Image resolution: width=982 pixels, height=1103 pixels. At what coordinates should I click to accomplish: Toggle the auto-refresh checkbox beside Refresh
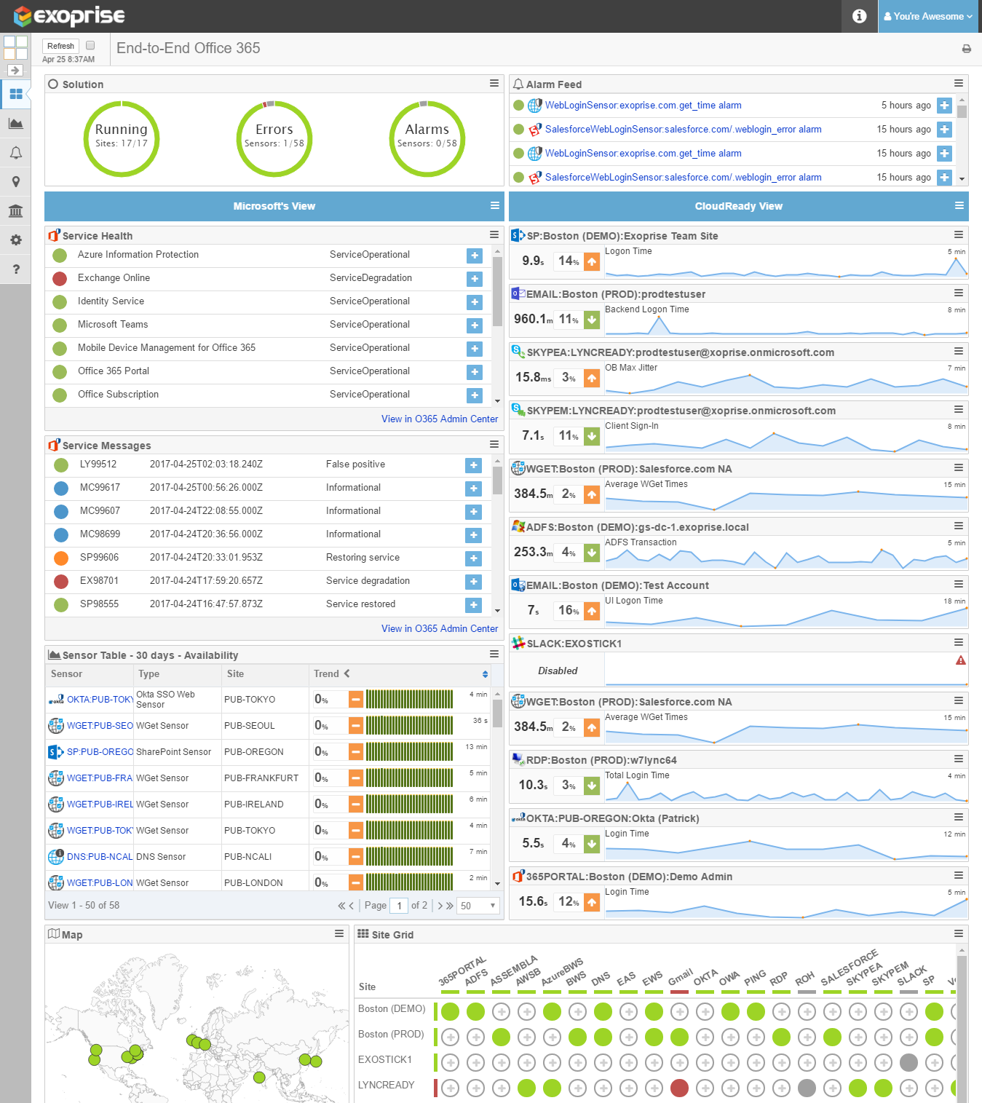click(x=90, y=45)
